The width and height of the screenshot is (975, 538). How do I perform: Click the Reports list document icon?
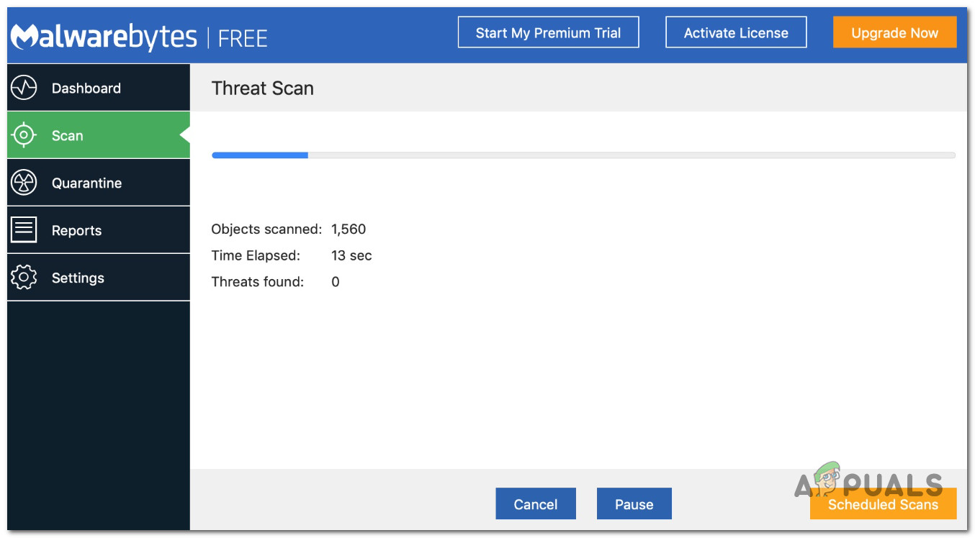[24, 230]
